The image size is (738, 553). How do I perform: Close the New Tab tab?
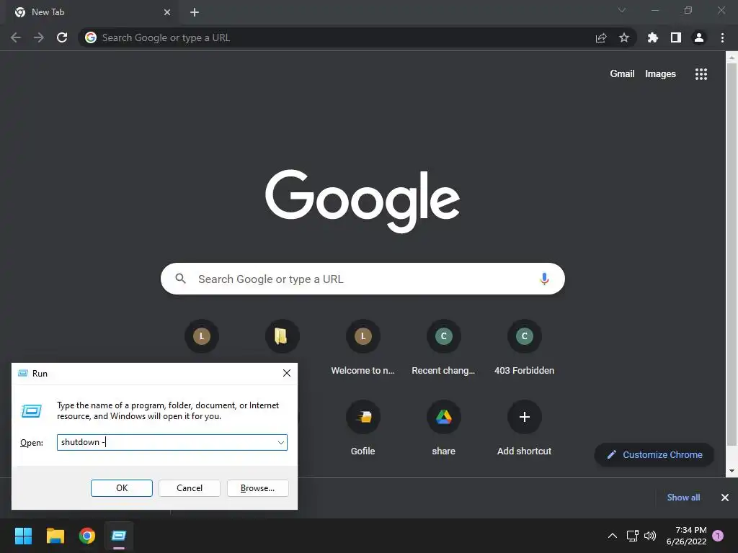point(167,12)
